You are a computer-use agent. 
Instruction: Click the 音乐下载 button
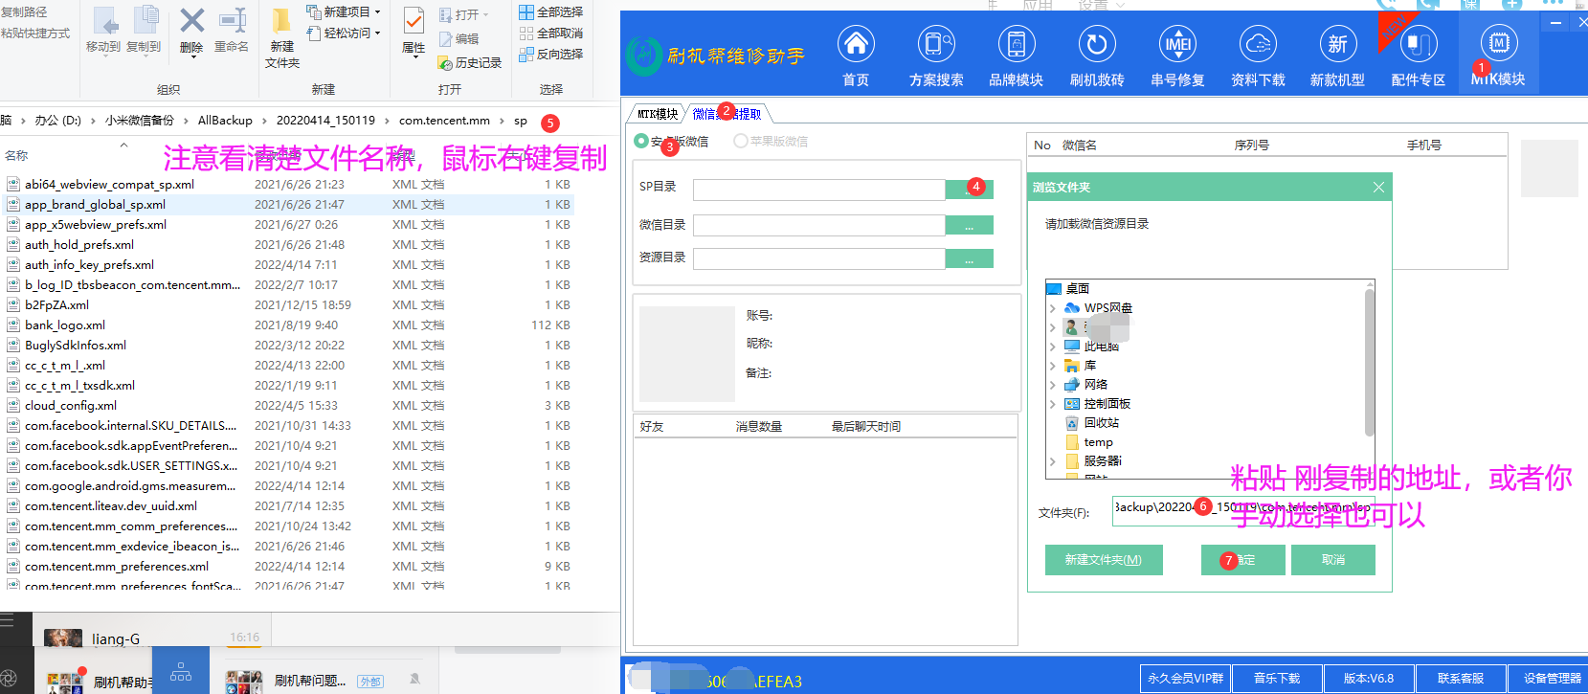pos(1277,679)
